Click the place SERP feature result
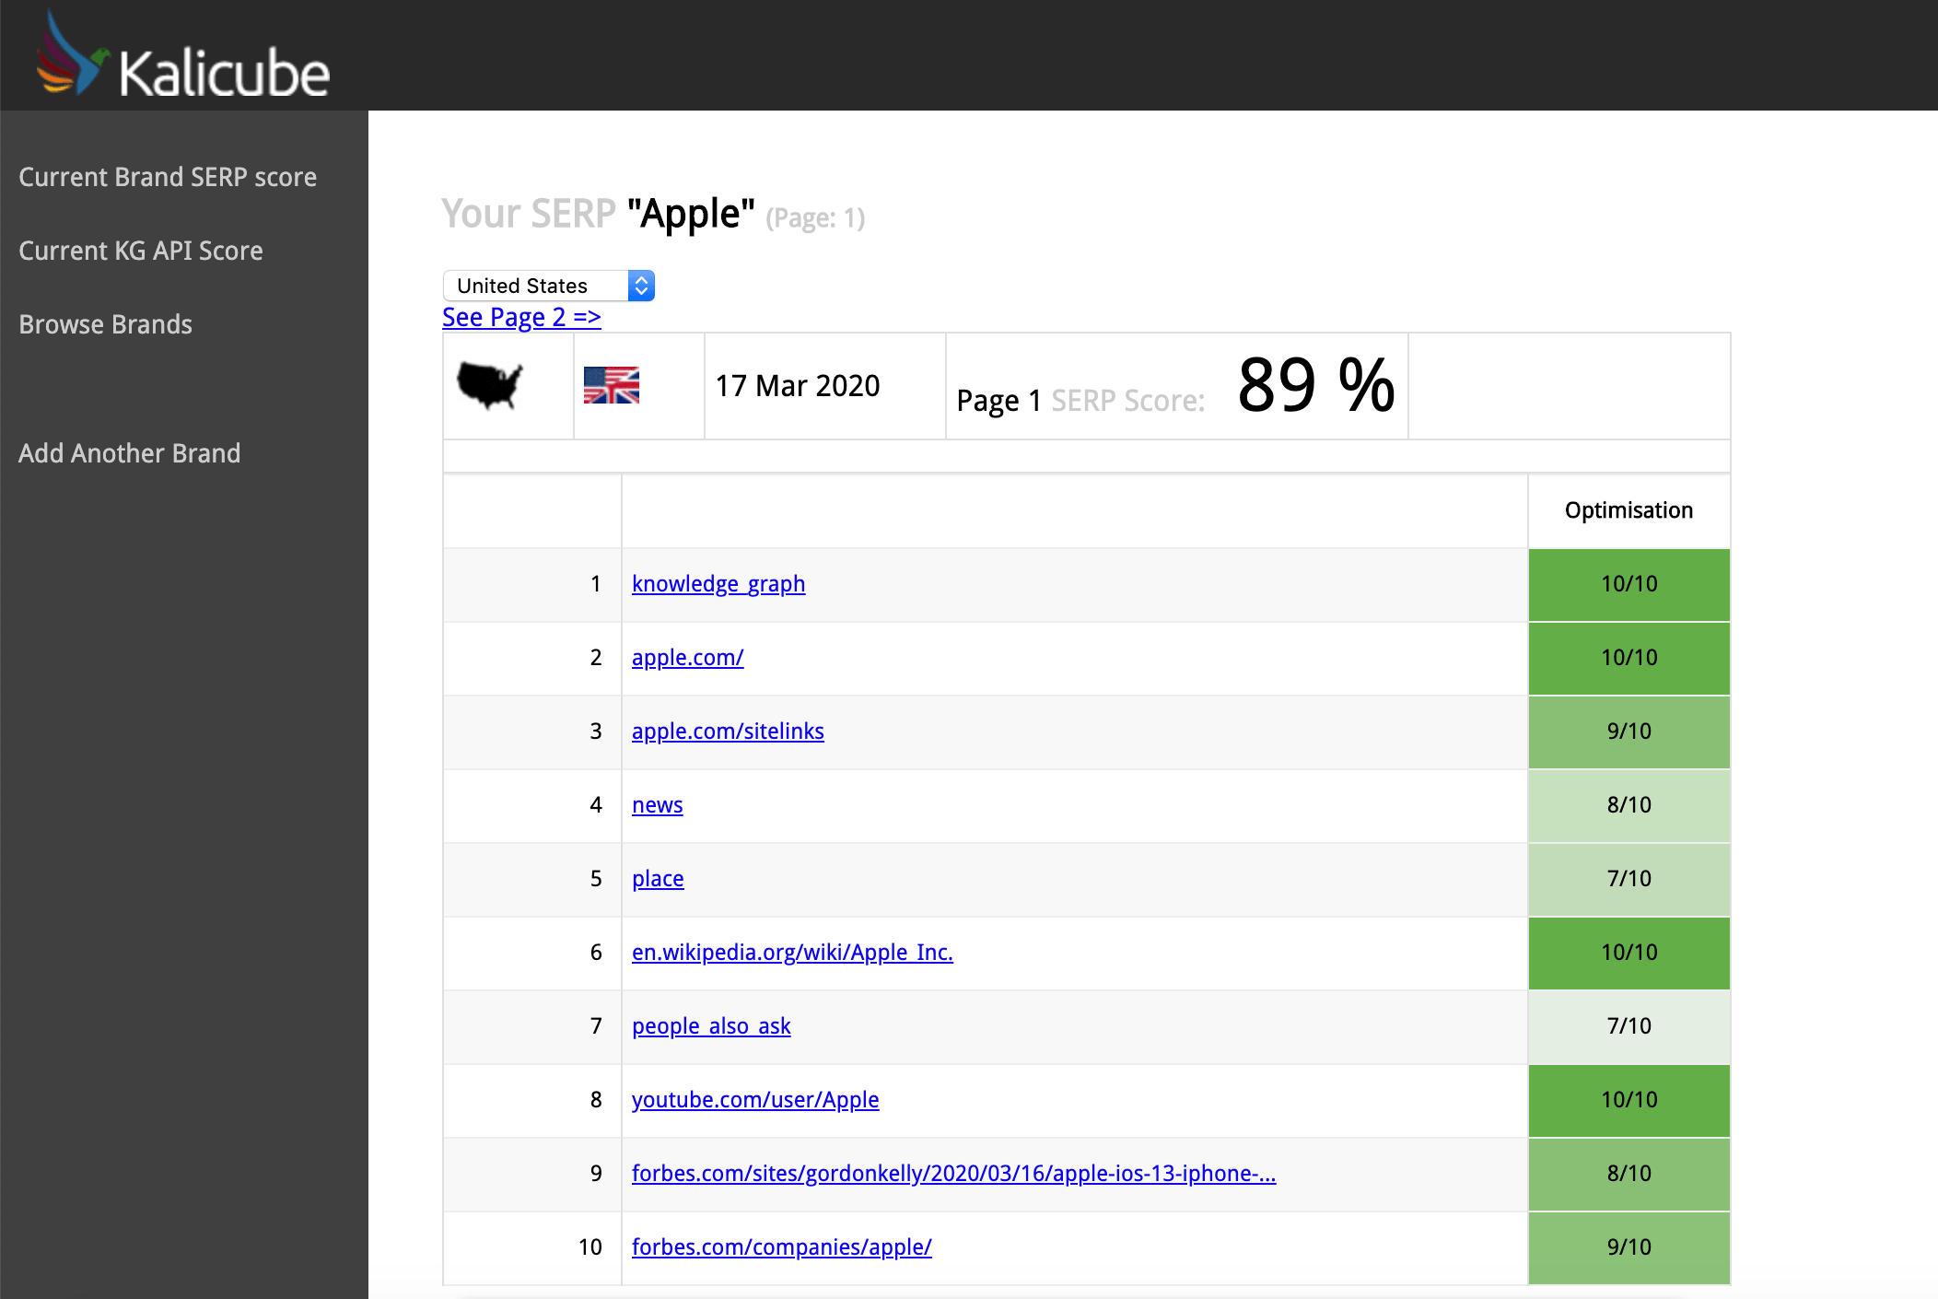1938x1299 pixels. tap(657, 877)
